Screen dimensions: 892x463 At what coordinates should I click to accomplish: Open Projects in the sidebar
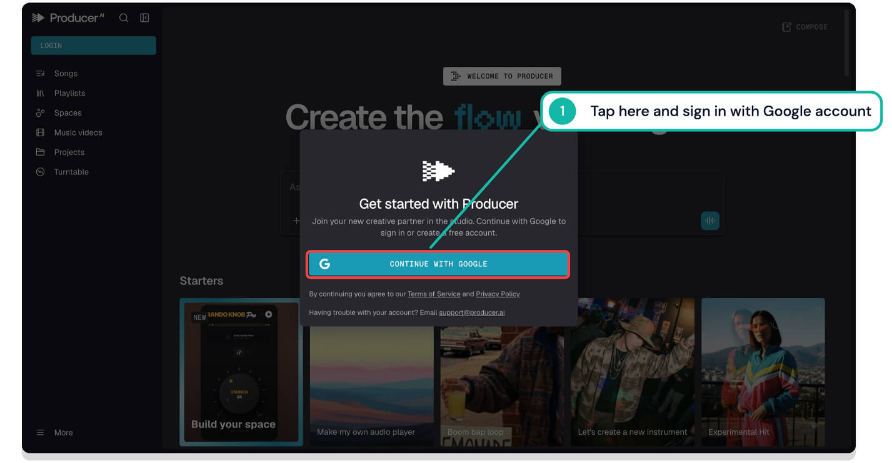pos(69,152)
